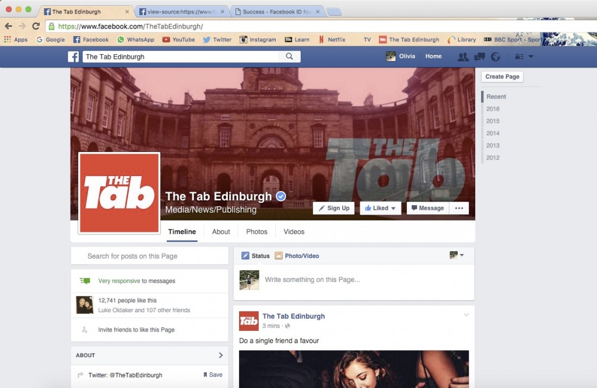Switch to The Tab Edinburgh browser tab
The height and width of the screenshot is (388, 597).
point(86,12)
